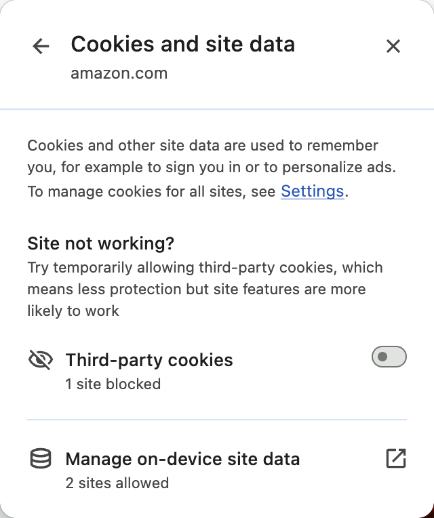Click the 'Cookies and site data' heading

(182, 44)
